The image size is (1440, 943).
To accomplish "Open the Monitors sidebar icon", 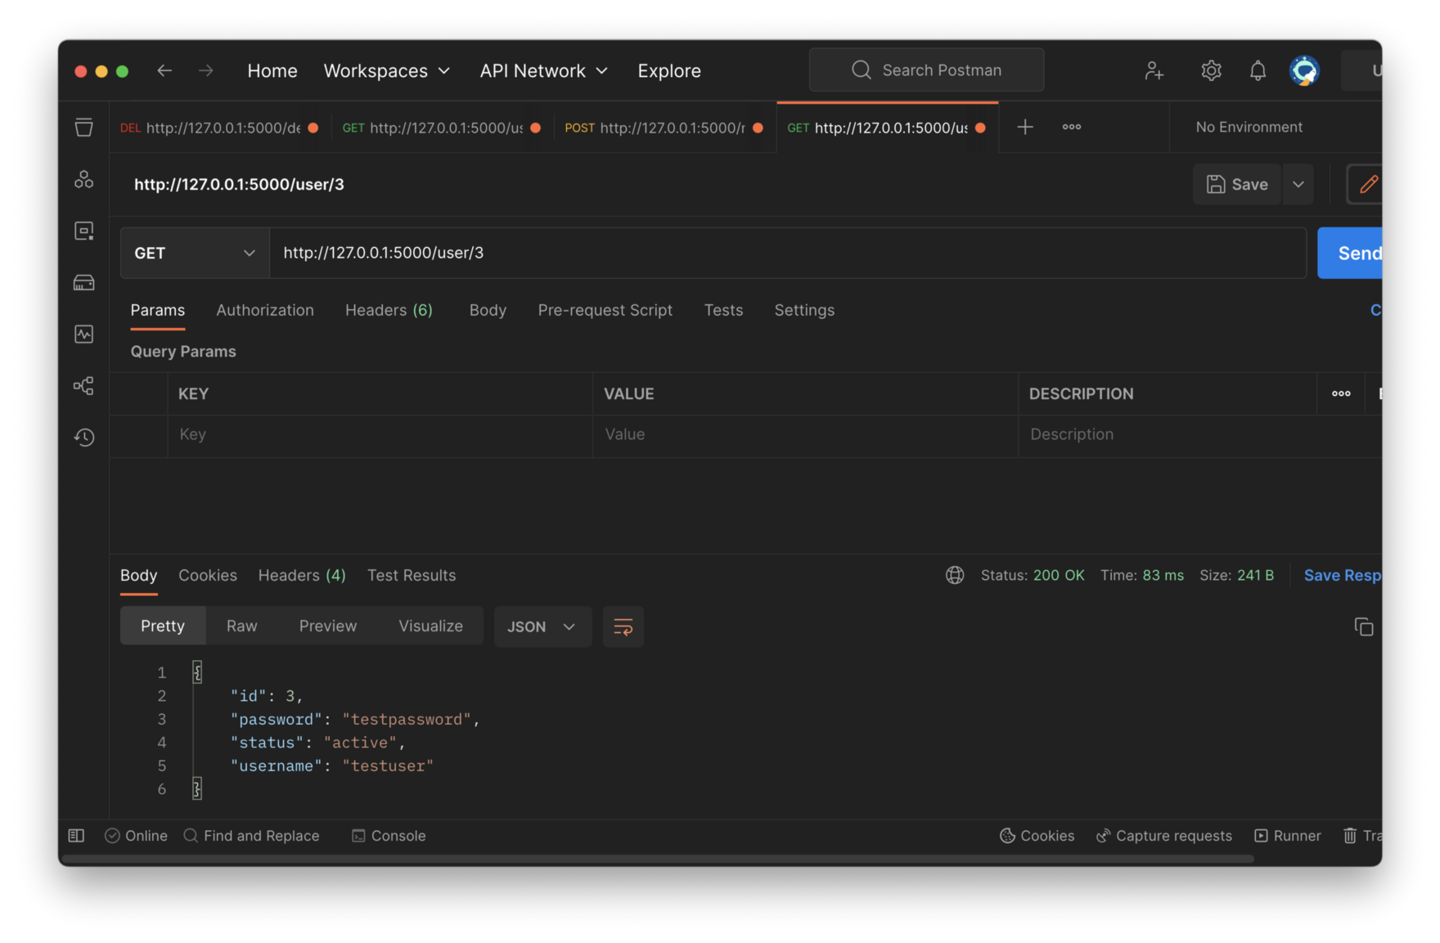I will pos(83,335).
